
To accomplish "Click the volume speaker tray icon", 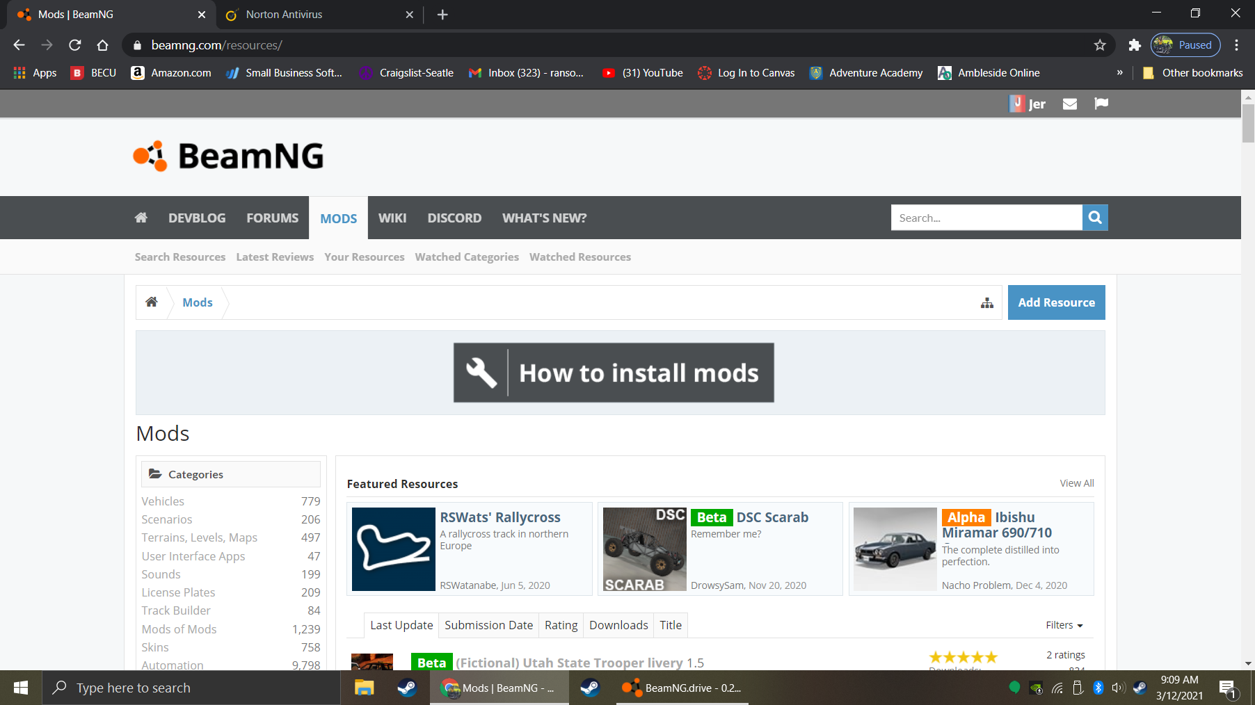I will (1118, 688).
